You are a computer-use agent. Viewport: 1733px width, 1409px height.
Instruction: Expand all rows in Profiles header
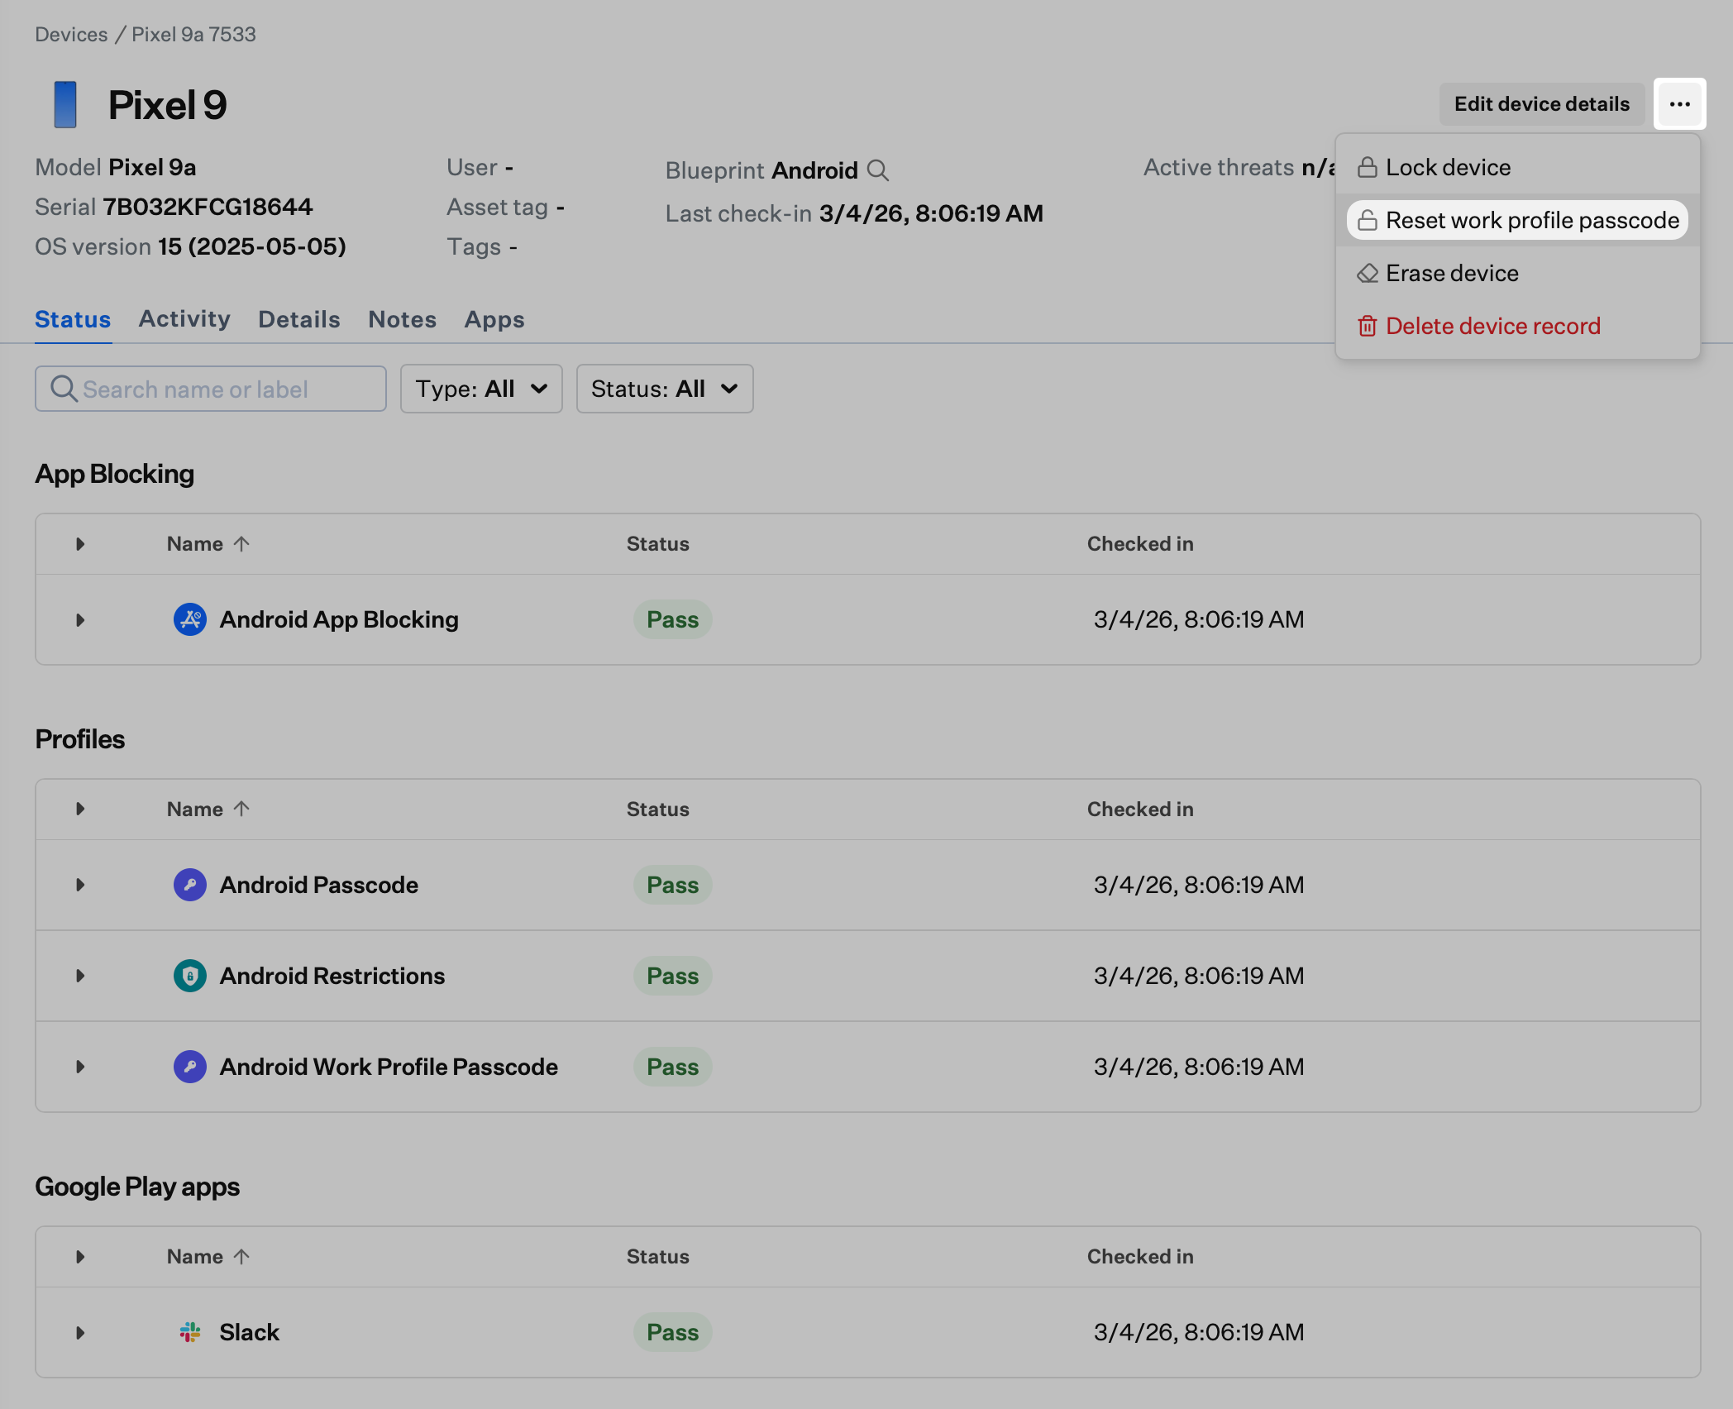80,809
